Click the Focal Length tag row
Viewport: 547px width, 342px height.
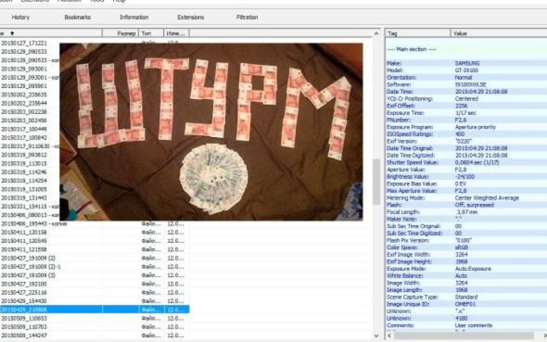click(x=466, y=212)
